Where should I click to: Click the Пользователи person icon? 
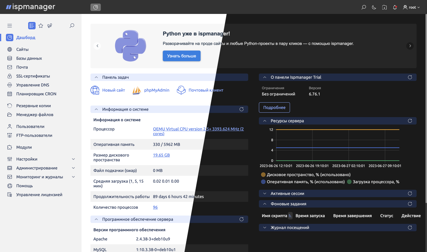(x=10, y=127)
